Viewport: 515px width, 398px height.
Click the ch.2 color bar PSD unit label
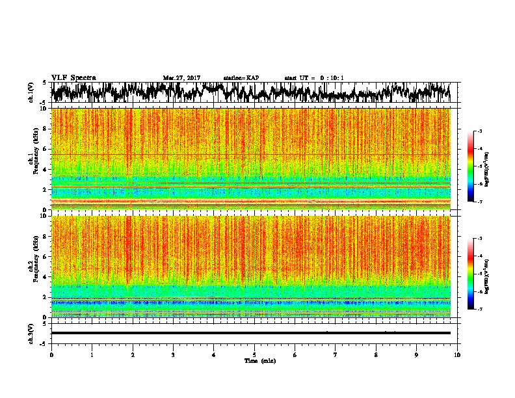point(487,277)
